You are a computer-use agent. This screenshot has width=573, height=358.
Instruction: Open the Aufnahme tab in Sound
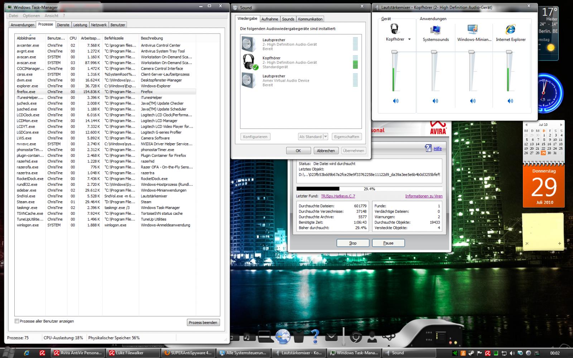click(x=269, y=19)
